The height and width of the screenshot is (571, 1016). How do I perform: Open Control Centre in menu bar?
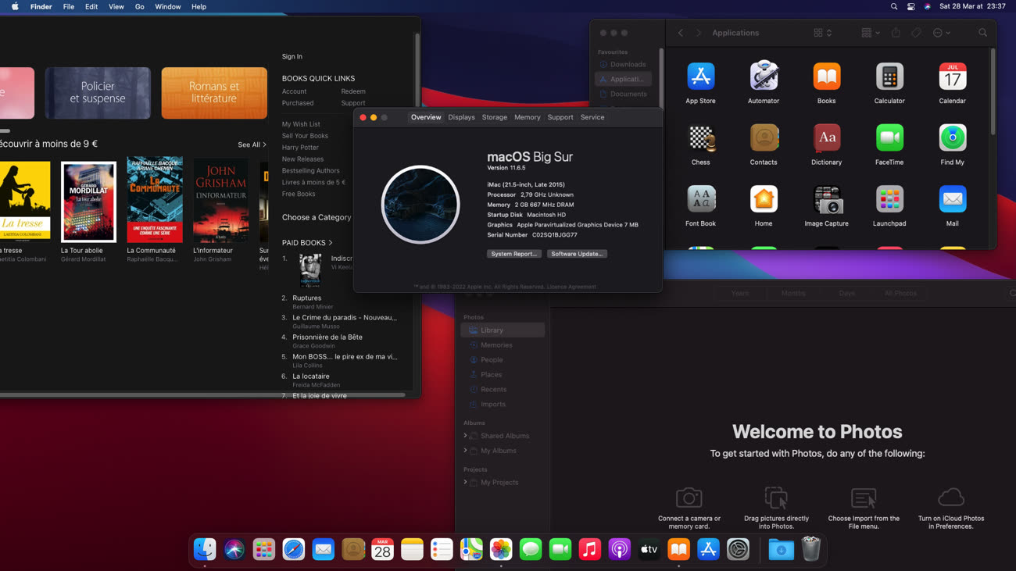click(x=910, y=6)
